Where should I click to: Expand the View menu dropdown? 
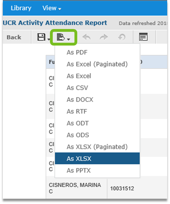point(52,8)
